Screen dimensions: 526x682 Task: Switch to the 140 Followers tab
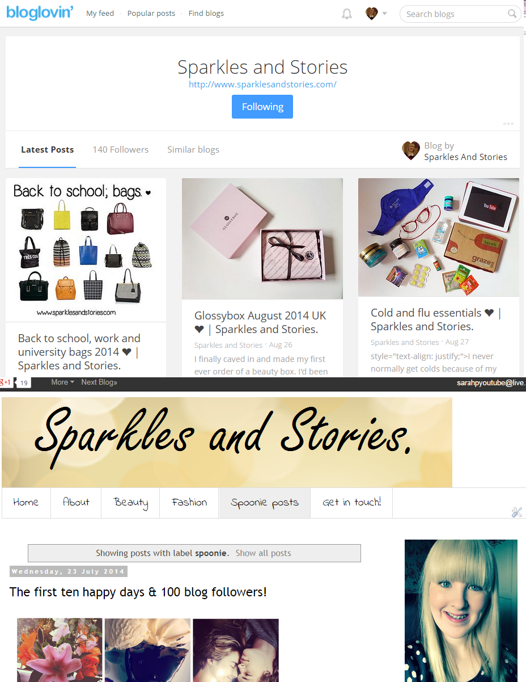tap(121, 150)
